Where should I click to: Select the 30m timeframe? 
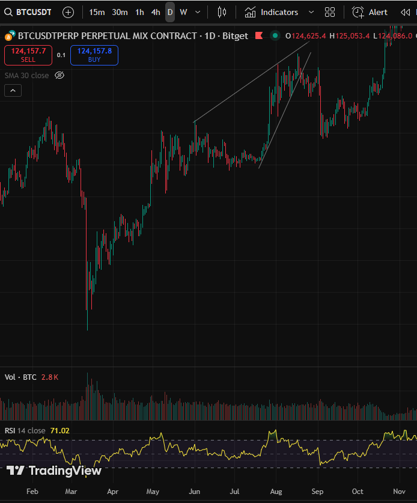click(x=120, y=12)
